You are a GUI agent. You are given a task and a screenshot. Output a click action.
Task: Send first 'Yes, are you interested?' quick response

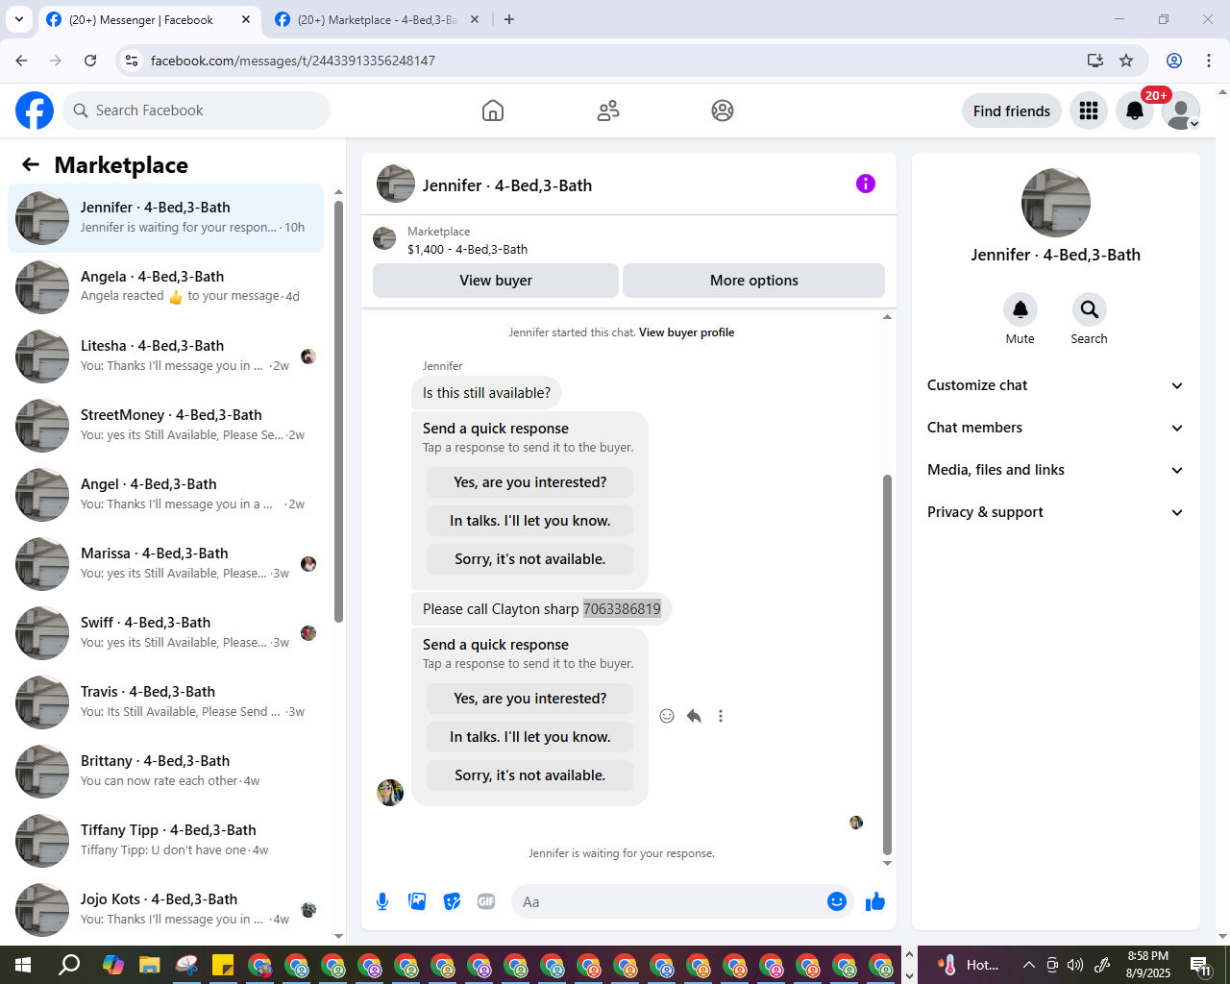click(530, 482)
